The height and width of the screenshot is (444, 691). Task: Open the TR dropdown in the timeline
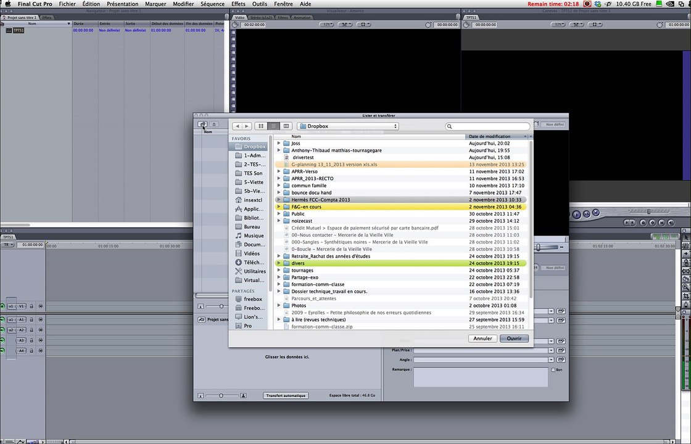click(8, 245)
